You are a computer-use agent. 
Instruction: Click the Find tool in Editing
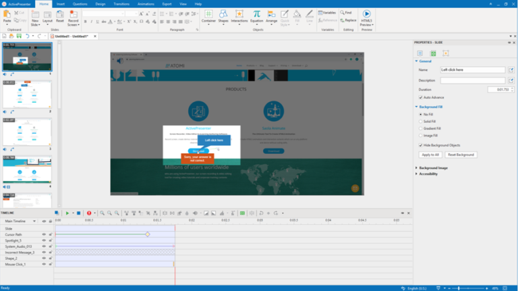pos(346,13)
